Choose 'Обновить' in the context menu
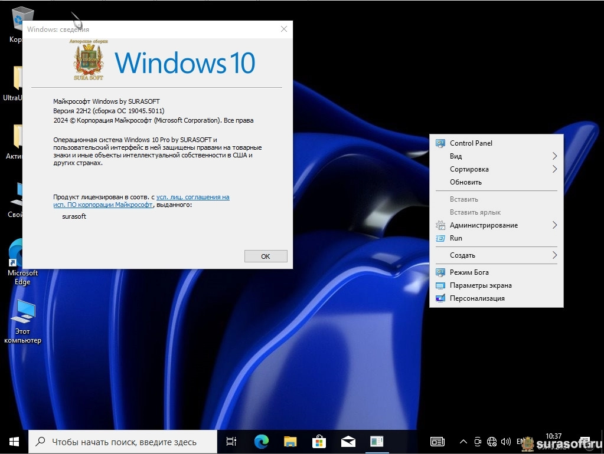Image resolution: width=604 pixels, height=454 pixels. [466, 182]
